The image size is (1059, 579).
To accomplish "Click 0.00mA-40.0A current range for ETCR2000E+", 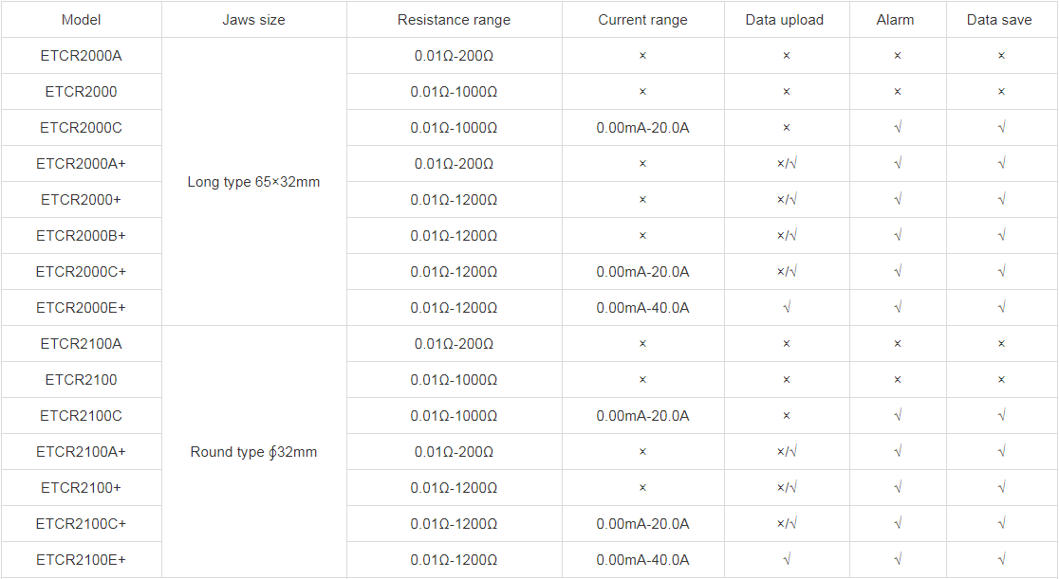I will pyautogui.click(x=642, y=308).
